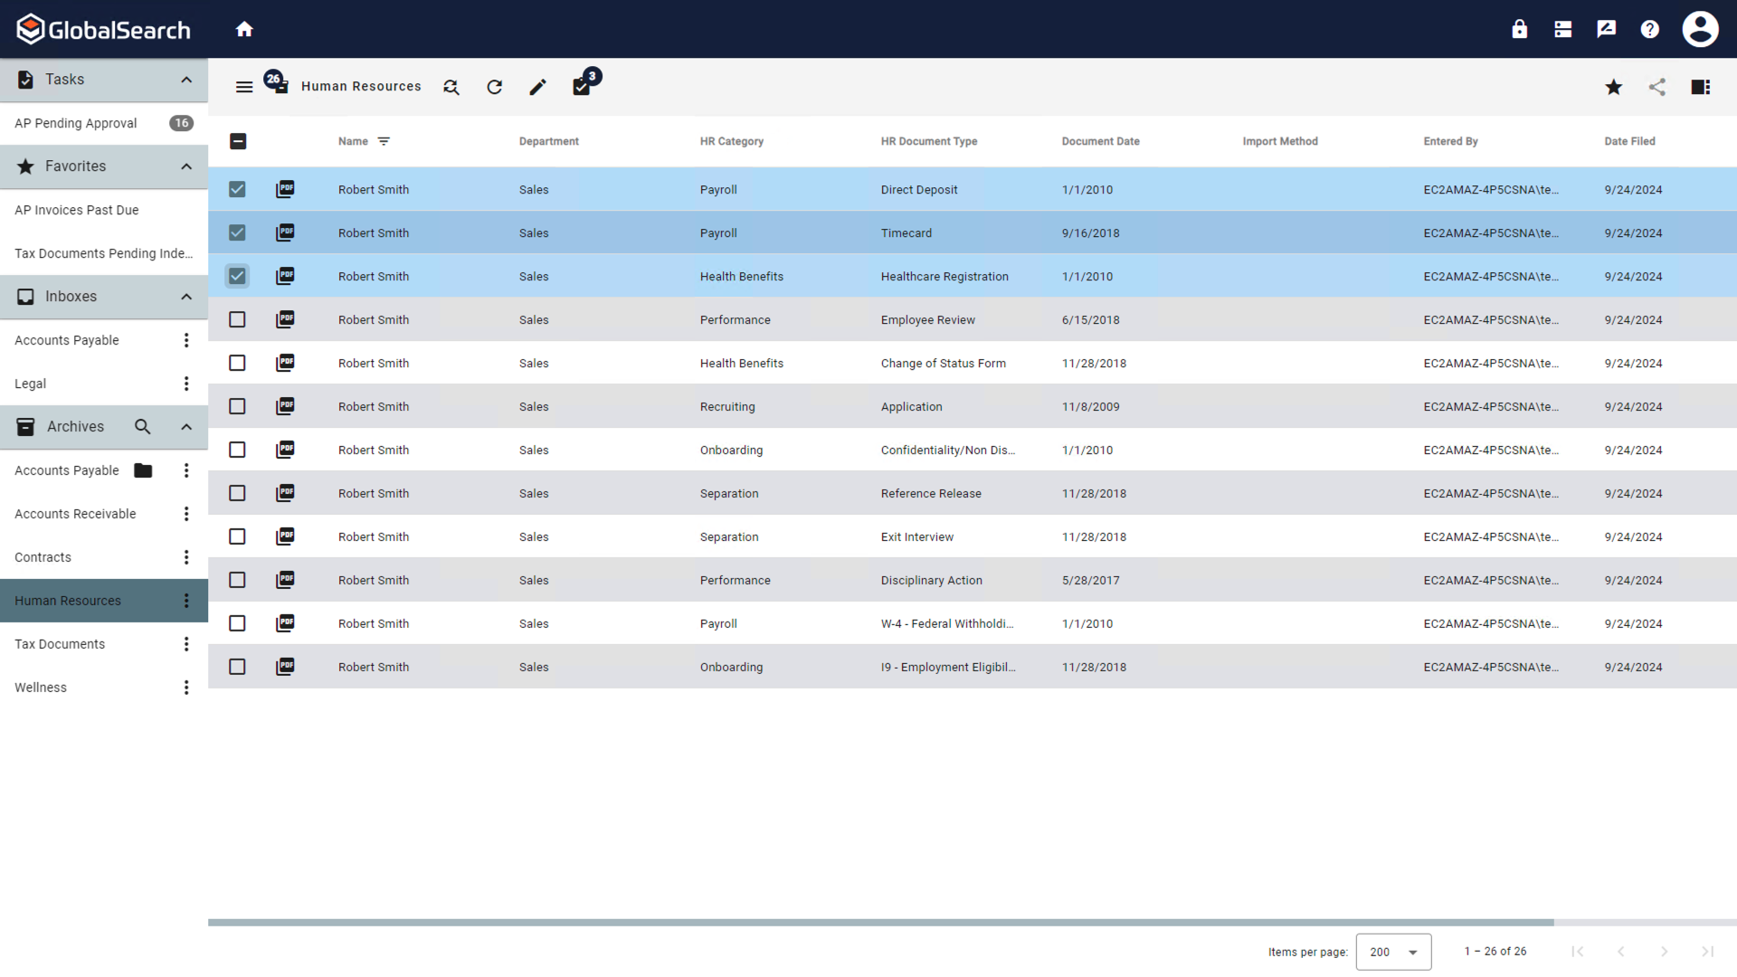Image resolution: width=1737 pixels, height=977 pixels.
Task: Click the select-all checkbox in the header
Action: [239, 141]
